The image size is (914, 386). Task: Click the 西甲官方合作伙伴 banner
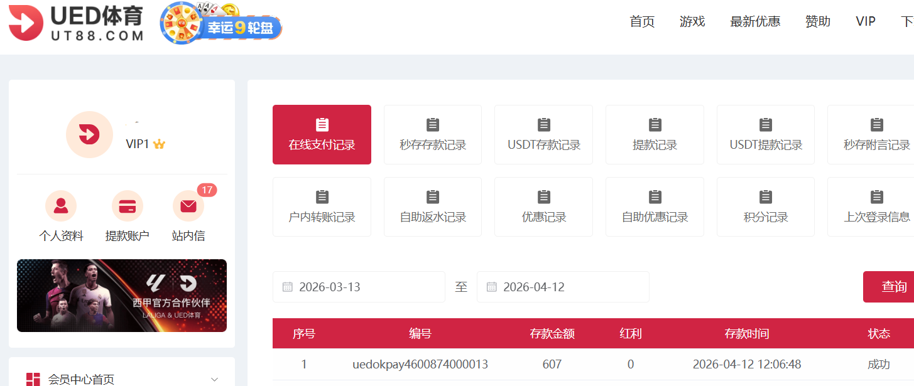click(x=122, y=296)
